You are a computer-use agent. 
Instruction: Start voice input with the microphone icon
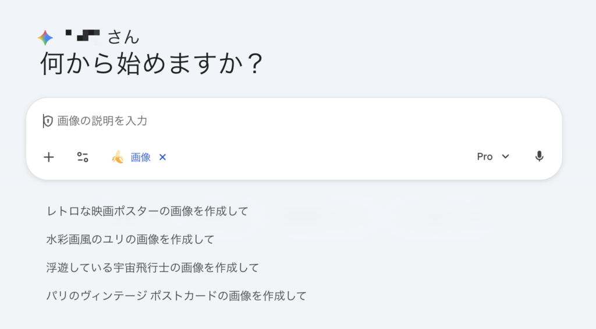pyautogui.click(x=540, y=156)
